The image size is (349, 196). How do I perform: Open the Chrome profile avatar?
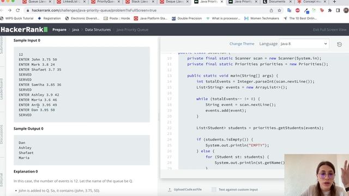click(346, 10)
